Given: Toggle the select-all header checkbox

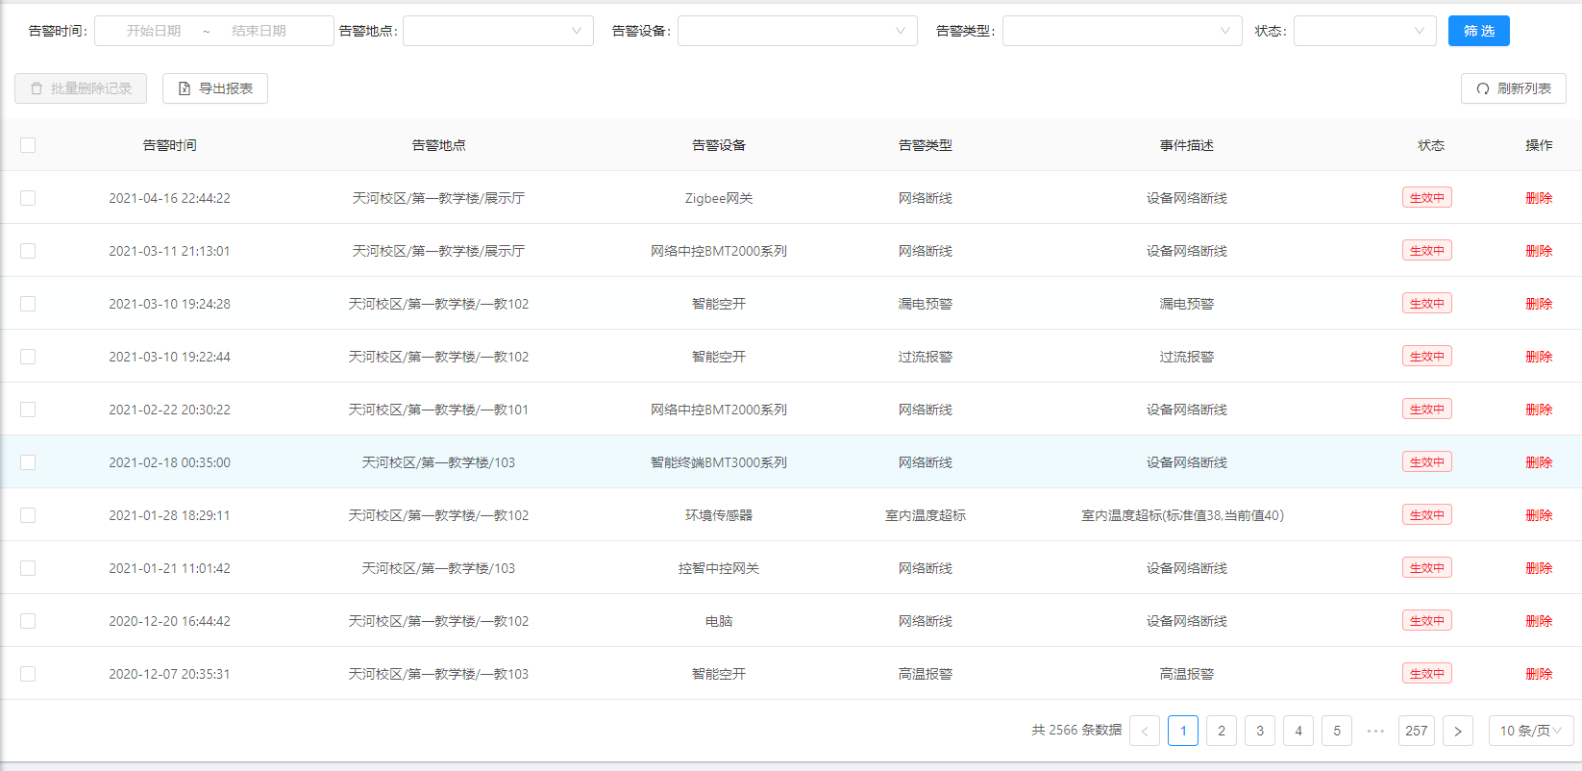Looking at the screenshot, I should click(28, 145).
